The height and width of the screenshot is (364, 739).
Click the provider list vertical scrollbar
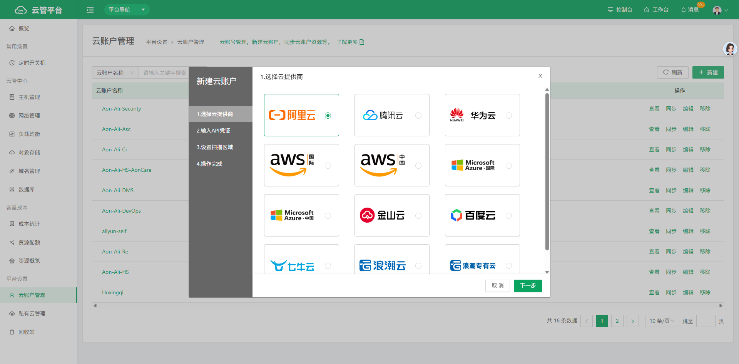point(547,171)
